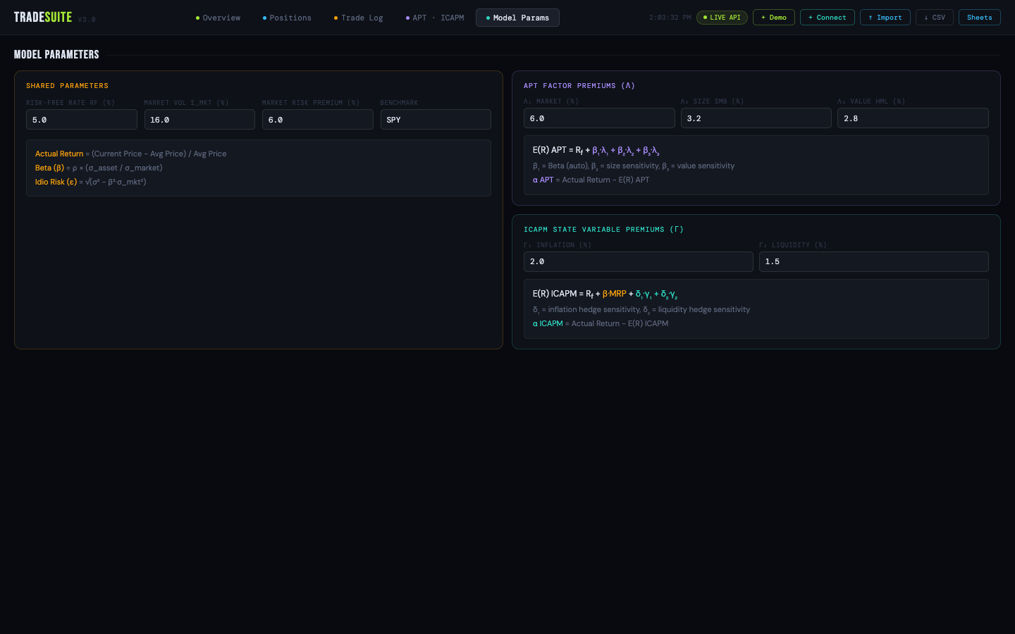Focus the γ2 Liquidity premium input
1015x634 pixels.
[874, 261]
